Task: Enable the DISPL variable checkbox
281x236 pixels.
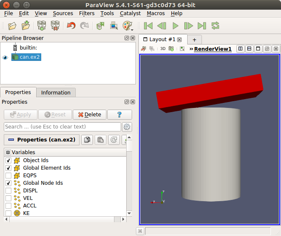Action: pos(8,191)
